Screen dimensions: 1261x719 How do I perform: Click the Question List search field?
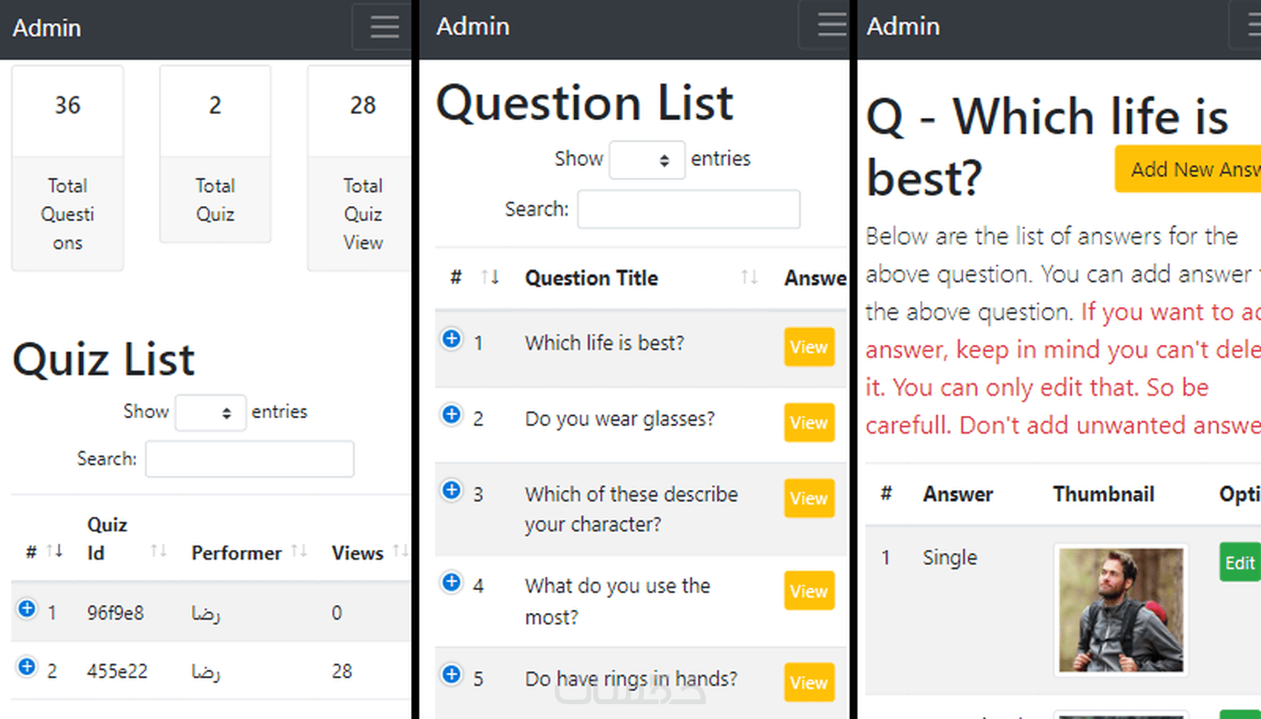pyautogui.click(x=688, y=210)
